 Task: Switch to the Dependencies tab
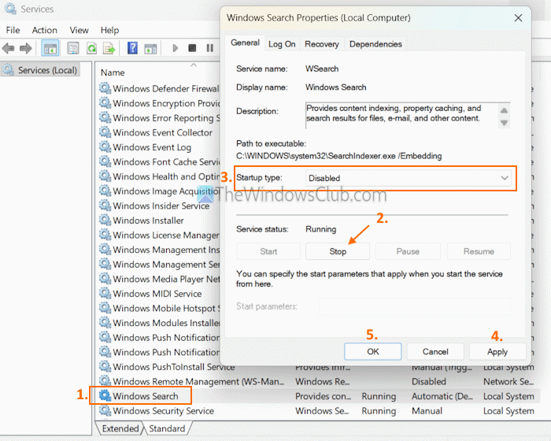click(375, 44)
